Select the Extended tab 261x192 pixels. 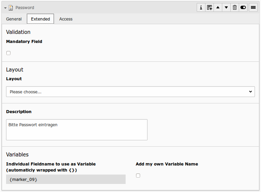coord(40,19)
